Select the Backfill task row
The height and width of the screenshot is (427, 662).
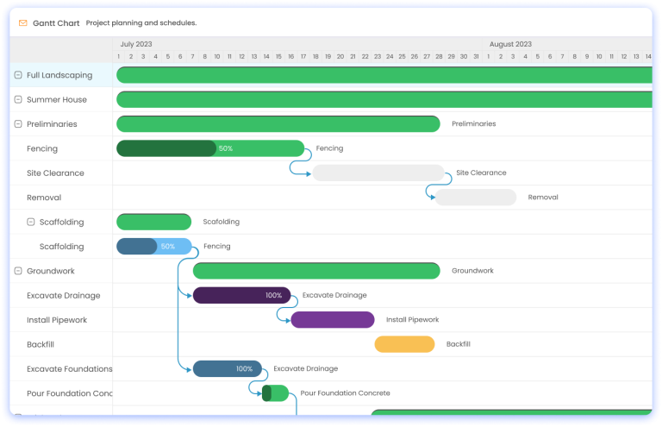pyautogui.click(x=61, y=345)
